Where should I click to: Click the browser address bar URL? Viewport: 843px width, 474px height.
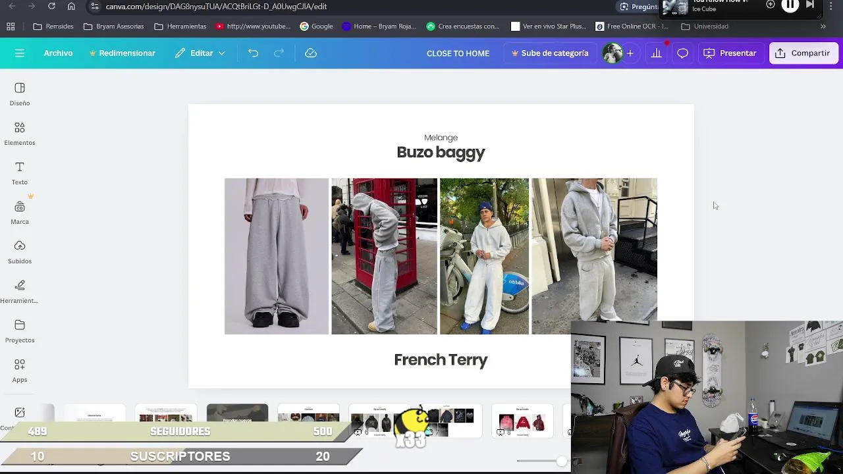point(216,6)
